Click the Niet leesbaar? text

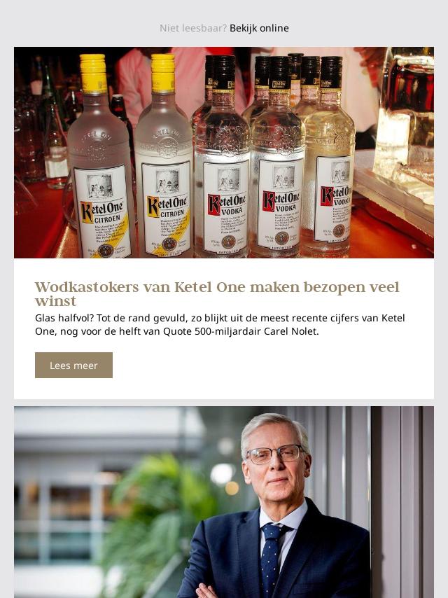(x=193, y=28)
